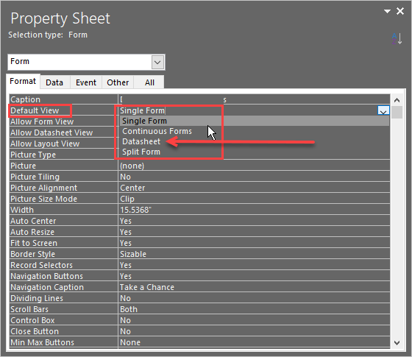Expand the Form object selector dropdown
Image resolution: width=412 pixels, height=357 pixels.
(x=157, y=63)
